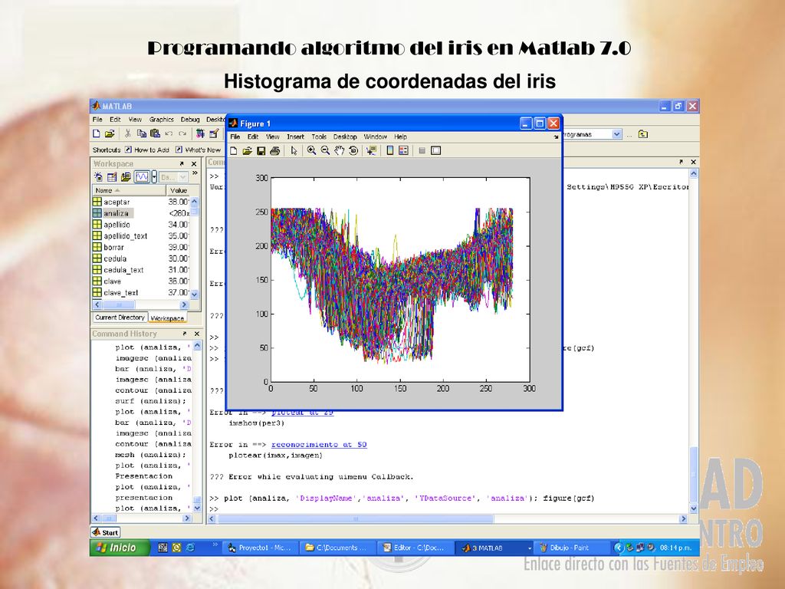
Task: Open Simulink from the MATLAB toolbar
Action: (200, 133)
